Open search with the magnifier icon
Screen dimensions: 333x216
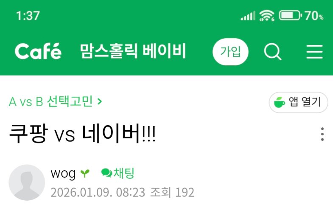tap(273, 52)
